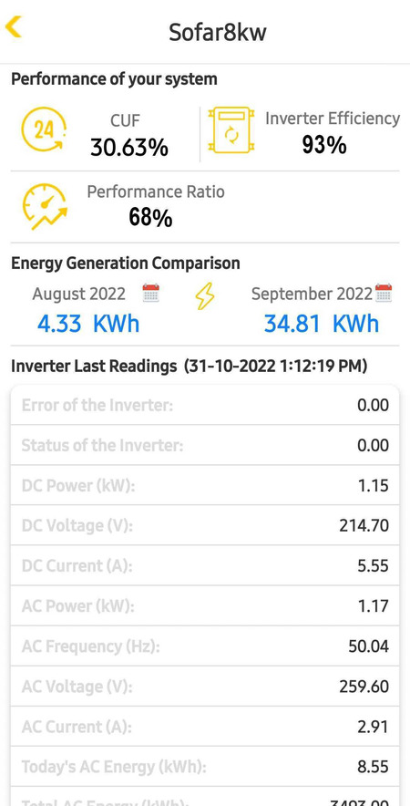
Task: Click the Inverter Efficiency icon
Action: (x=231, y=130)
